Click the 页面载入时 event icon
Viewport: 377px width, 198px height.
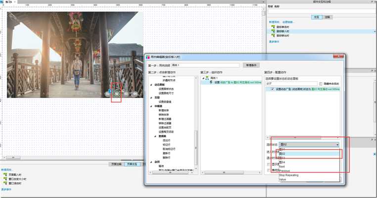(5, 175)
